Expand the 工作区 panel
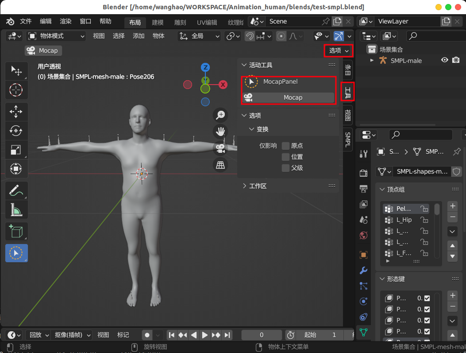Screen dimensions: 466x353 click(x=244, y=186)
